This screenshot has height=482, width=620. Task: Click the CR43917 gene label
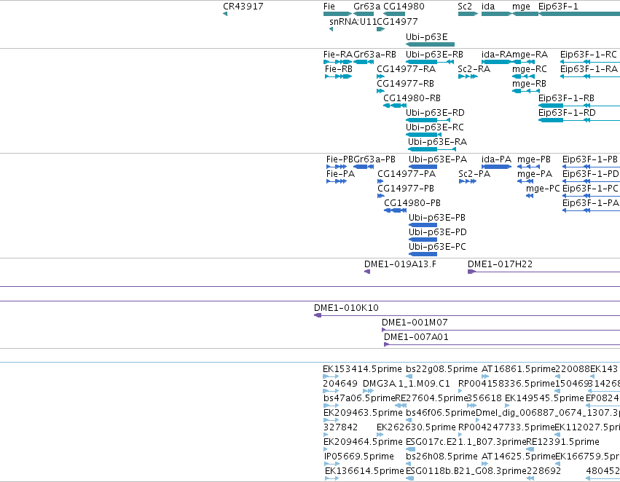[x=243, y=7]
